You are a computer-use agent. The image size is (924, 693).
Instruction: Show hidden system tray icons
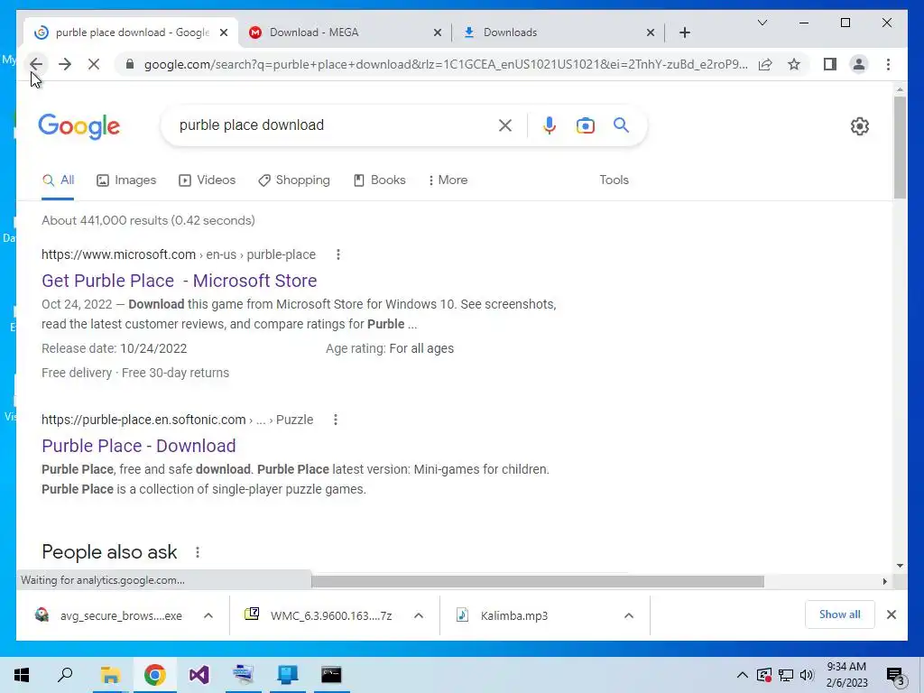click(x=742, y=675)
